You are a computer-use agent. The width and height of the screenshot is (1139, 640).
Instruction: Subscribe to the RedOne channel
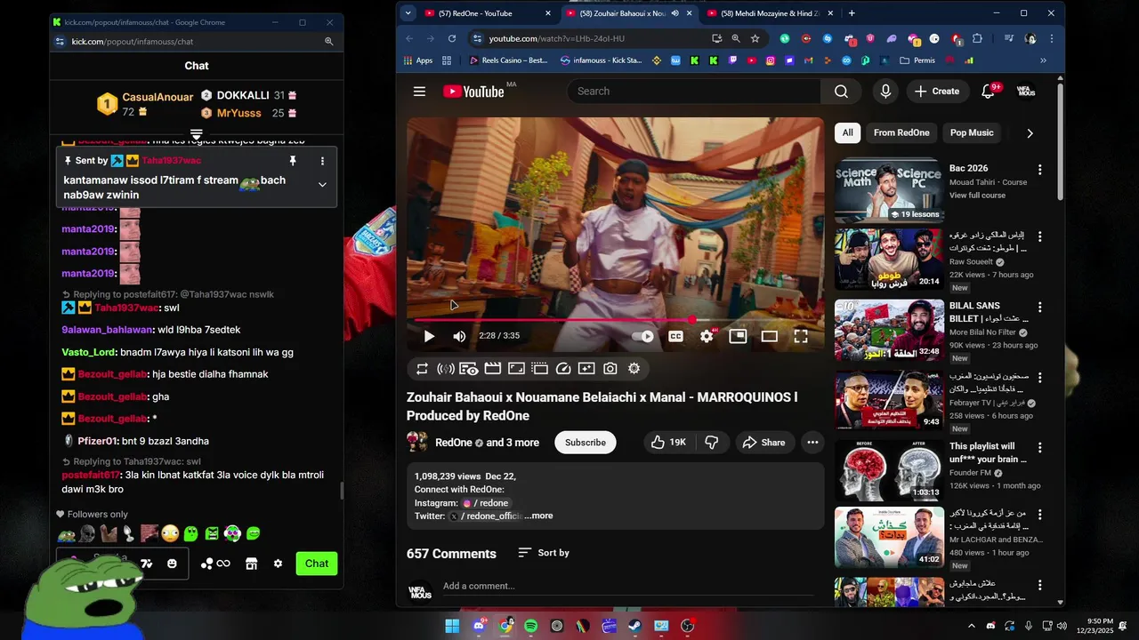click(x=586, y=443)
